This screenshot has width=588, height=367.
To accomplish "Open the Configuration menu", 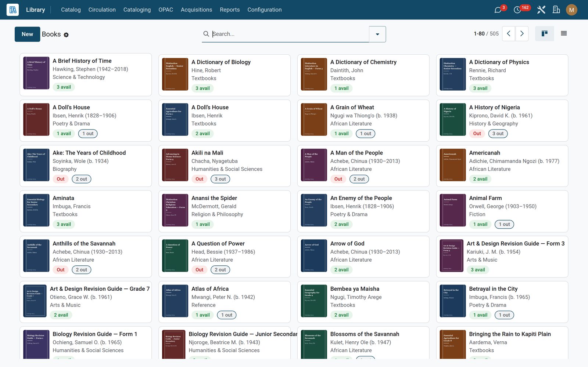I will tap(265, 10).
